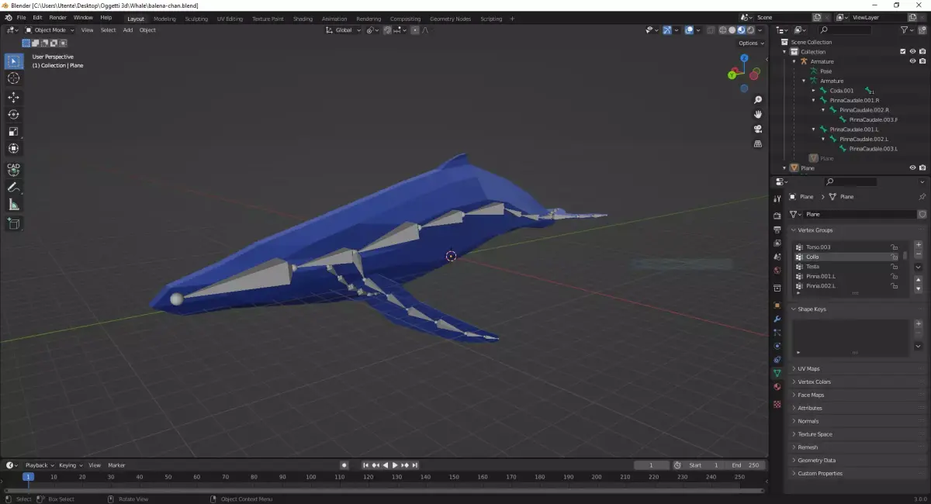
Task: Collapse the Vertex Groups panel
Action: (815, 230)
